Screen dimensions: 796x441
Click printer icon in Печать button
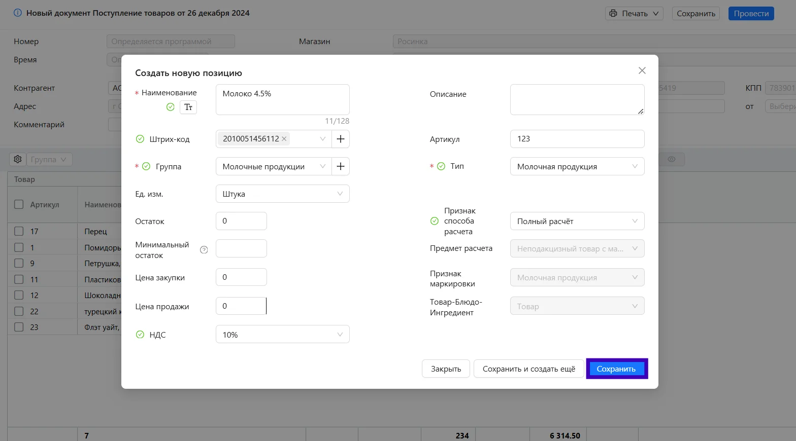click(613, 13)
